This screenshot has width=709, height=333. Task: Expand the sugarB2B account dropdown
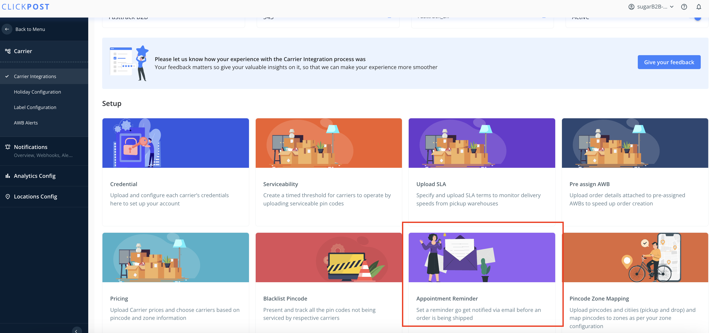[672, 7]
